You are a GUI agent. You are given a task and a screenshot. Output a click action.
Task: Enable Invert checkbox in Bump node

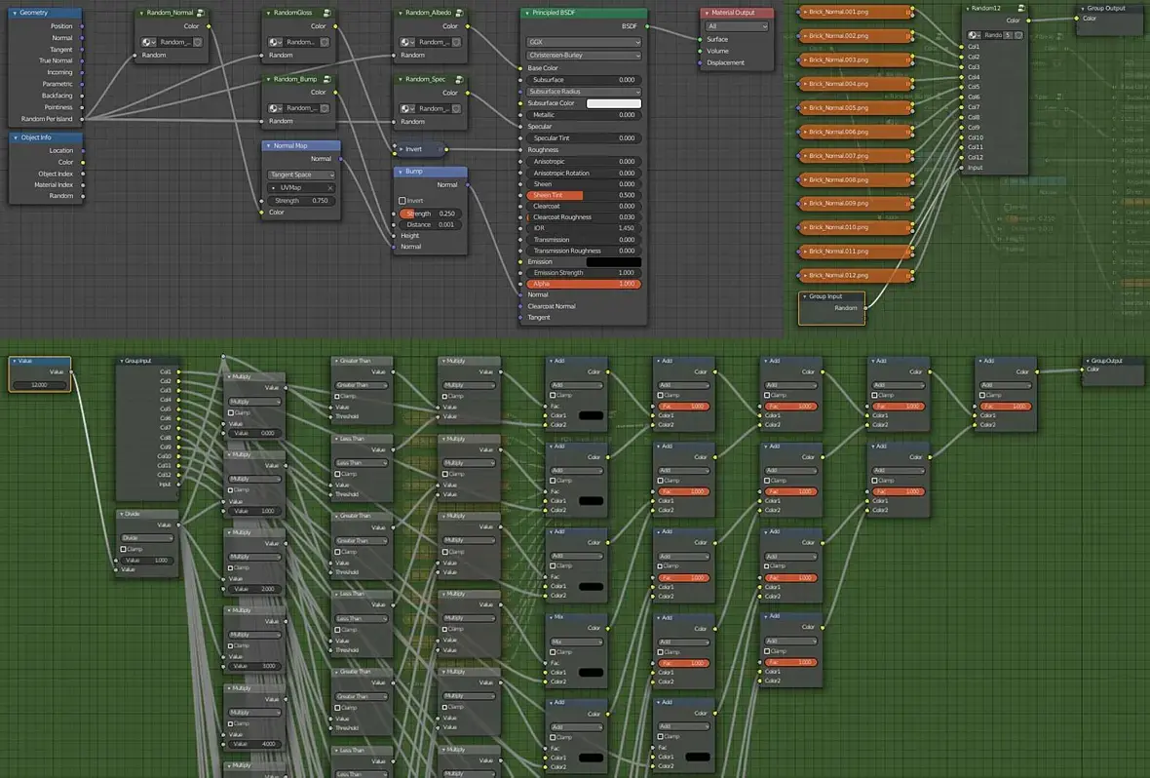402,201
